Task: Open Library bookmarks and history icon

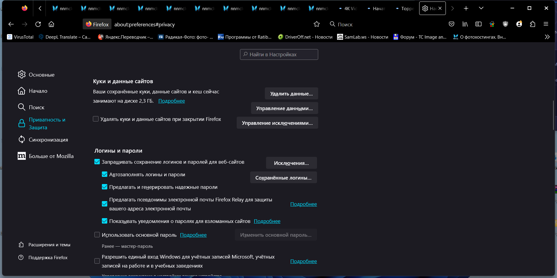Action: [465, 24]
